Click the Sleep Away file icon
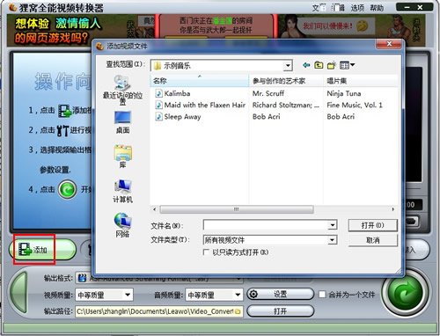The width and height of the screenshot is (440, 336). tap(158, 117)
